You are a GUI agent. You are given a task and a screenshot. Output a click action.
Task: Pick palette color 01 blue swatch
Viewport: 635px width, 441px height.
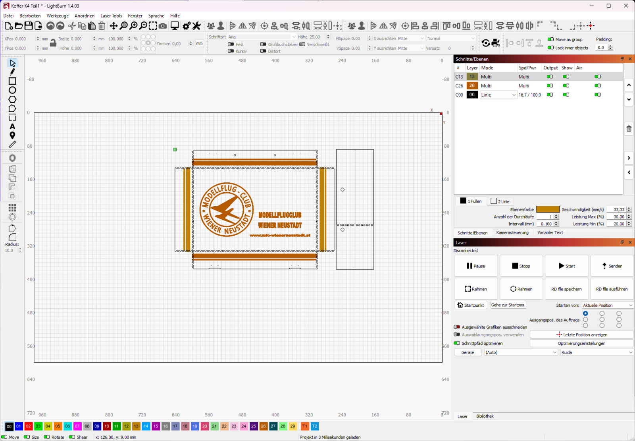(x=19, y=426)
